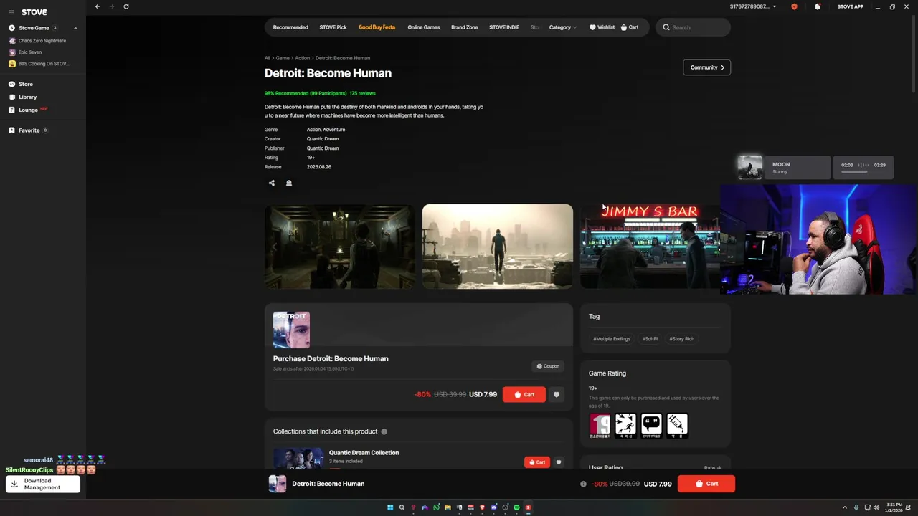Open the hamburger menu next to STOVE logo

[11, 12]
